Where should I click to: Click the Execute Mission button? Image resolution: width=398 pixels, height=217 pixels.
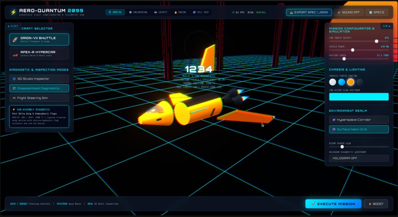pyautogui.click(x=333, y=204)
